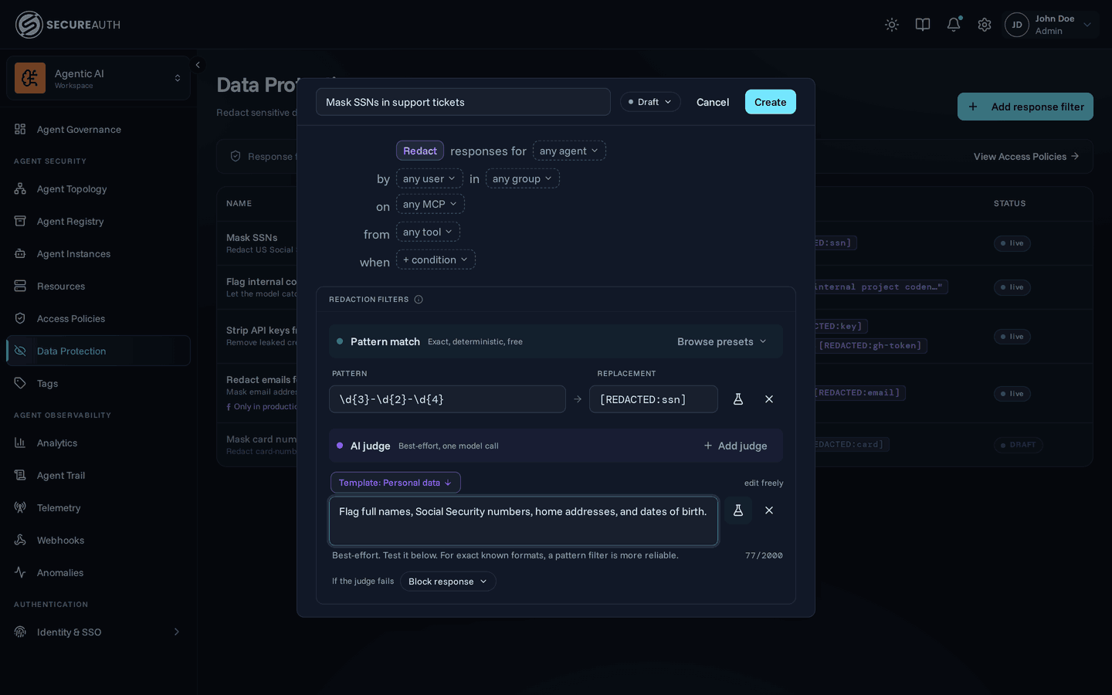The width and height of the screenshot is (1112, 695).
Task: Click the Anomalies sidebar icon
Action: [20, 572]
